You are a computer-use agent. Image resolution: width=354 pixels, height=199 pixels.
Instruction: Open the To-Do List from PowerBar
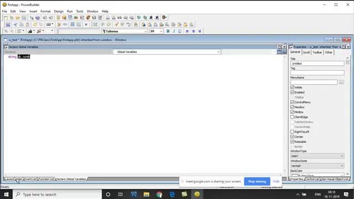click(58, 18)
